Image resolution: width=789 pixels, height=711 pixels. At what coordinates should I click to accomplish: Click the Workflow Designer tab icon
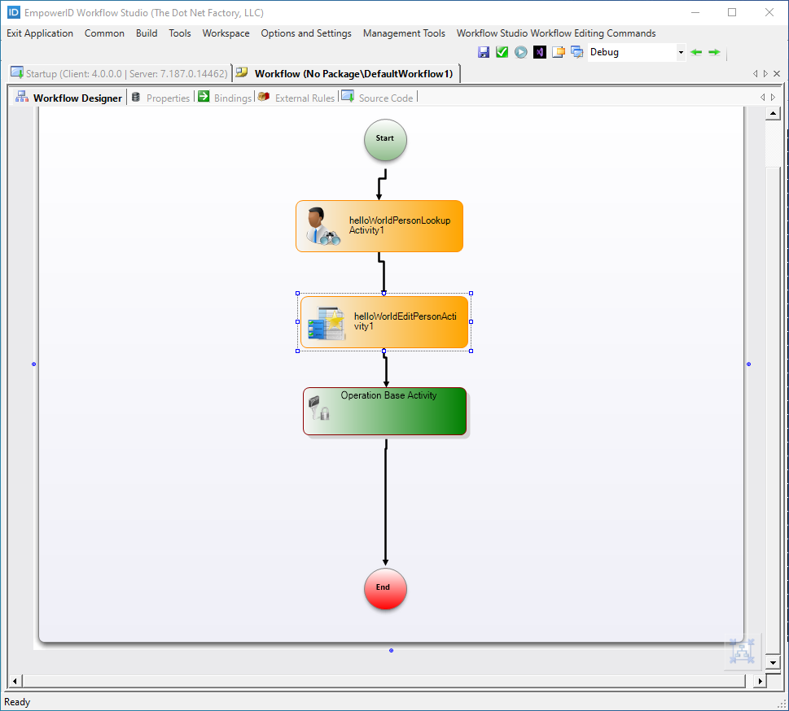21,97
